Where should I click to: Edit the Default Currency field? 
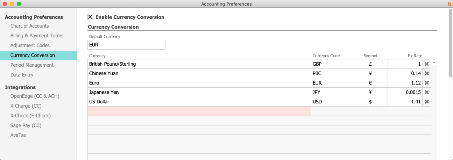click(126, 45)
